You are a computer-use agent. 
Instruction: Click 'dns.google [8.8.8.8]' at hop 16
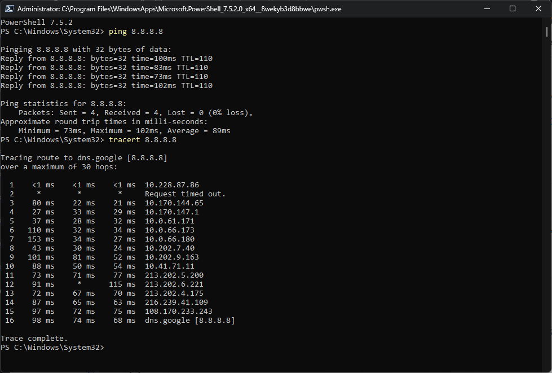click(x=189, y=321)
